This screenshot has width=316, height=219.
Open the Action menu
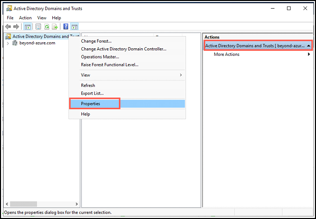pos(25,18)
